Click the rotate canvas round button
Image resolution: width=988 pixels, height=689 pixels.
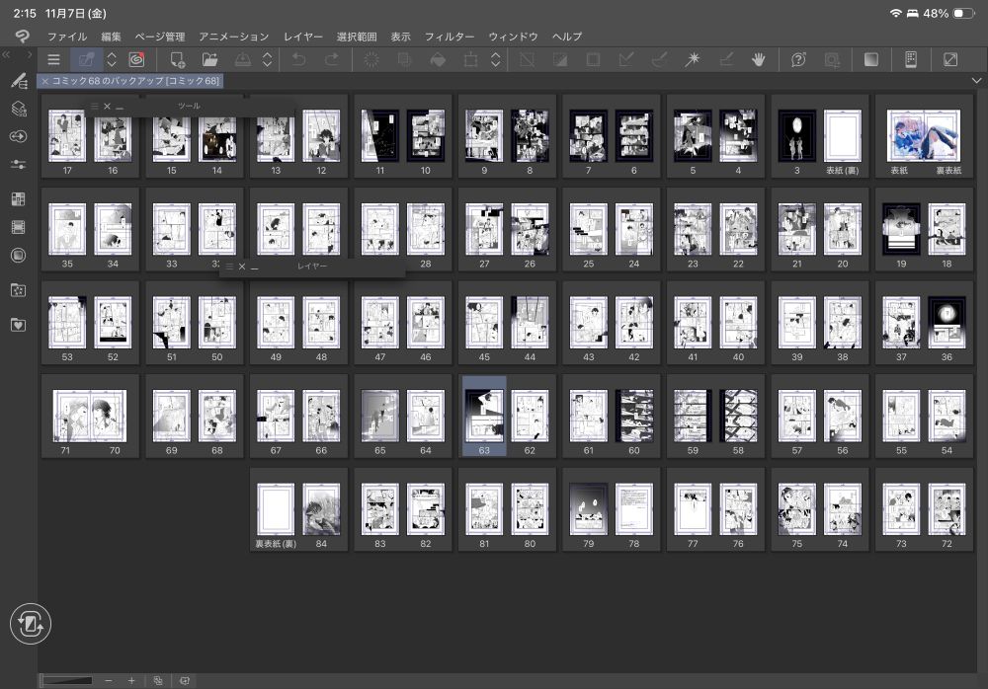click(x=31, y=624)
